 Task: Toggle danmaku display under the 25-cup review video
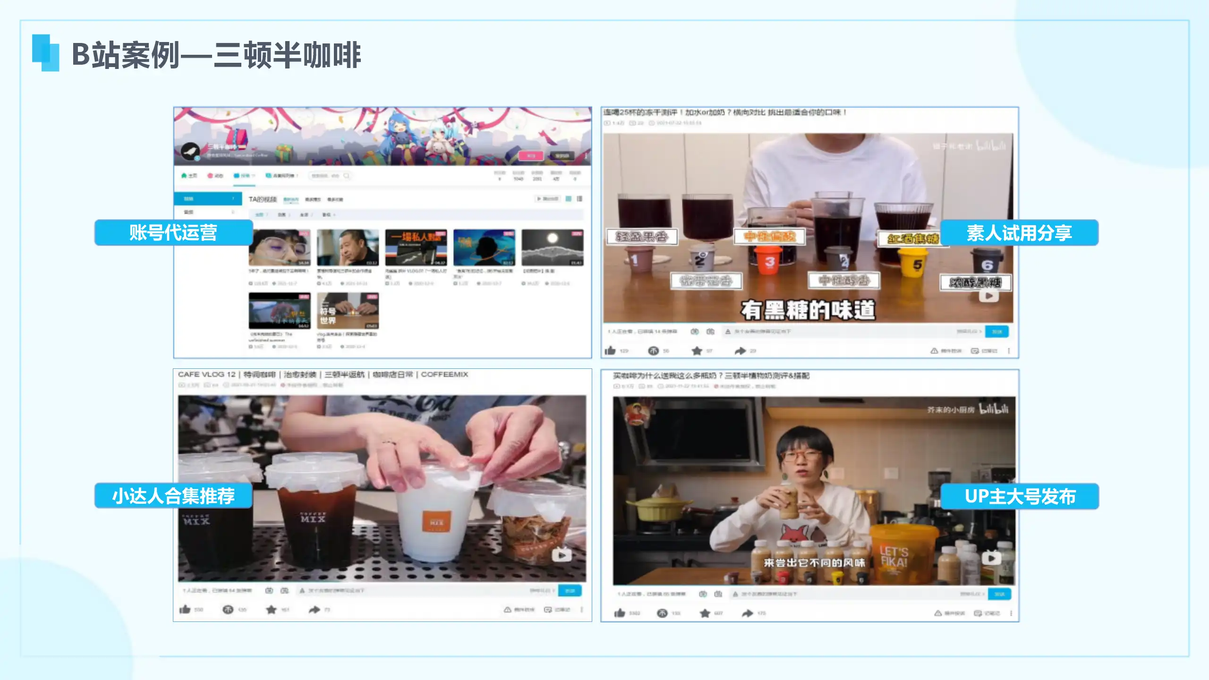(695, 331)
